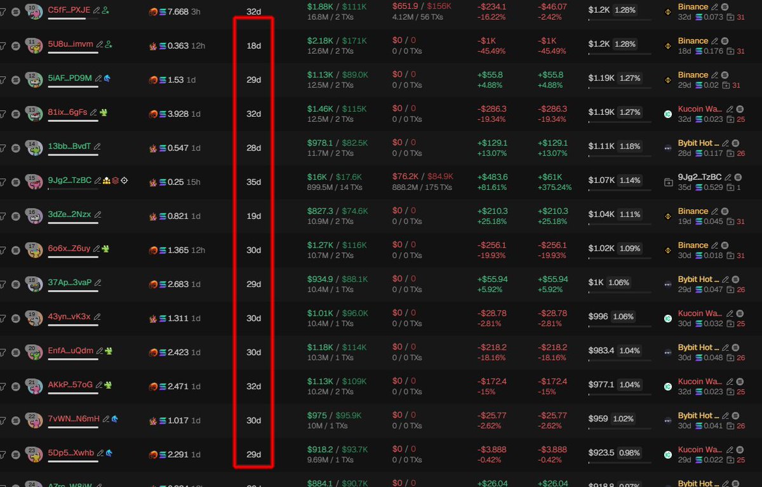Open wallet address 13bb...BvdT

[x=69, y=147]
